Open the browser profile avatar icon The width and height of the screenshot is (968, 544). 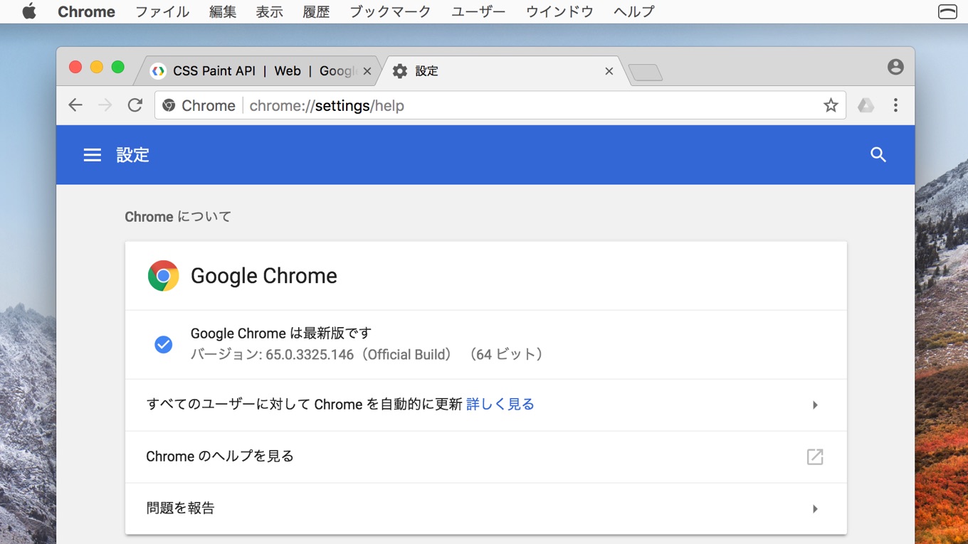point(894,66)
